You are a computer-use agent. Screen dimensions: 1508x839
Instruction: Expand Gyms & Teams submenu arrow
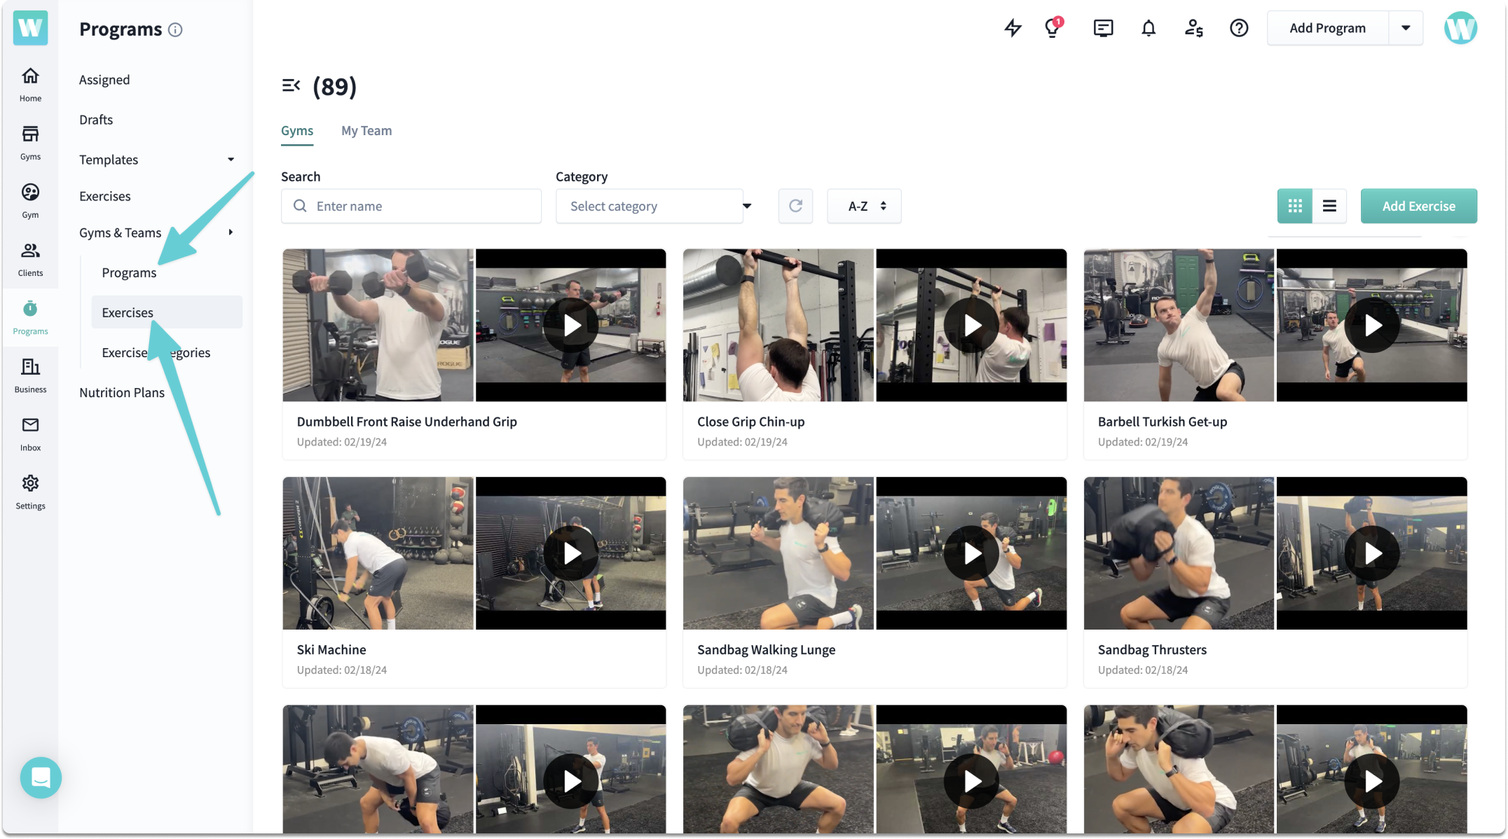231,233
